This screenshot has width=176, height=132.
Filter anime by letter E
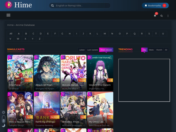(x=48, y=33)
